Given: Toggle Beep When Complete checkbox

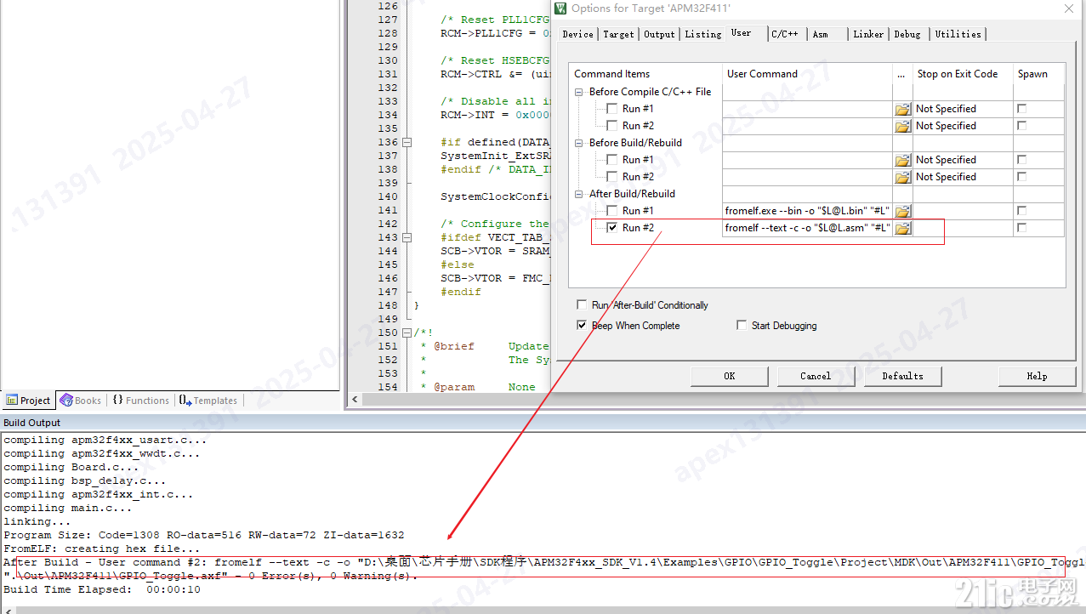Looking at the screenshot, I should pyautogui.click(x=582, y=325).
